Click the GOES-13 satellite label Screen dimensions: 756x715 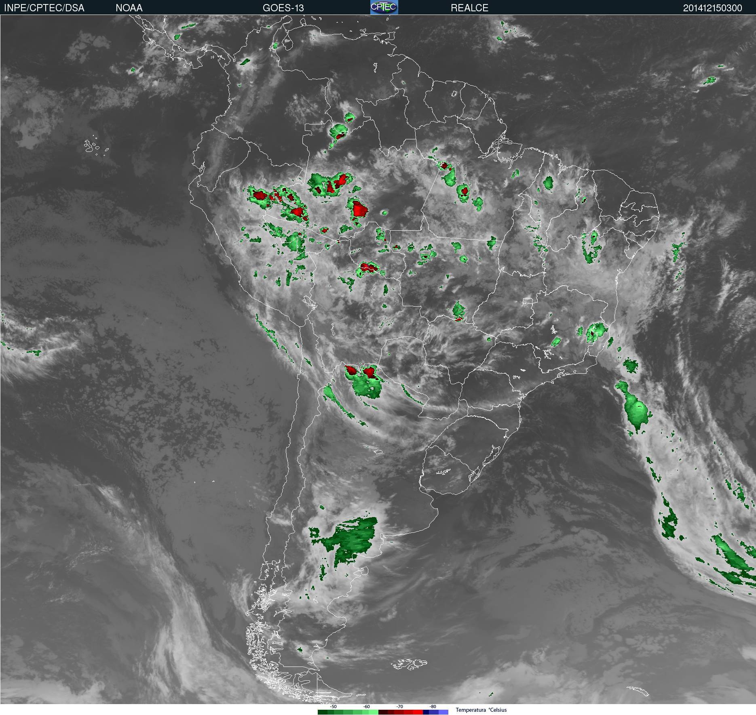(283, 8)
